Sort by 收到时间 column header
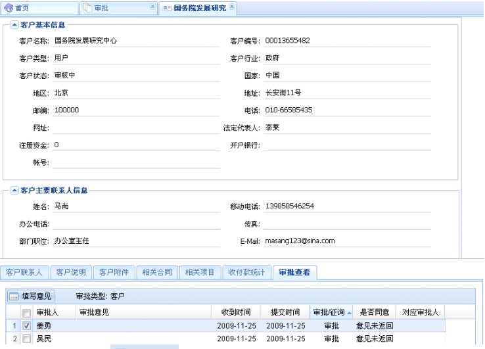 pyautogui.click(x=235, y=312)
